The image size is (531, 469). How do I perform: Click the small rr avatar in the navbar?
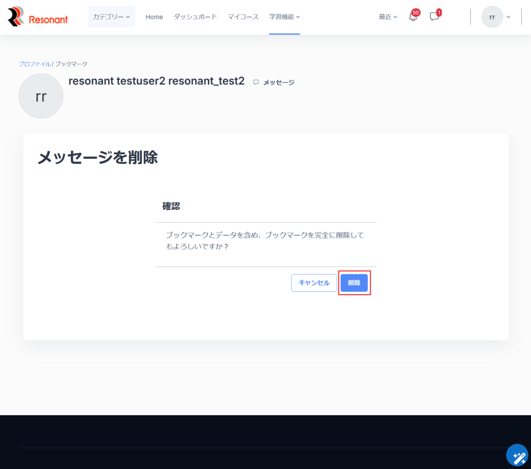492,17
